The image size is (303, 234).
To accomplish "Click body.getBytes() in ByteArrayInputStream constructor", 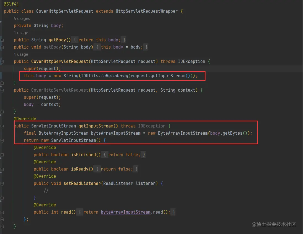I will point(229,133).
